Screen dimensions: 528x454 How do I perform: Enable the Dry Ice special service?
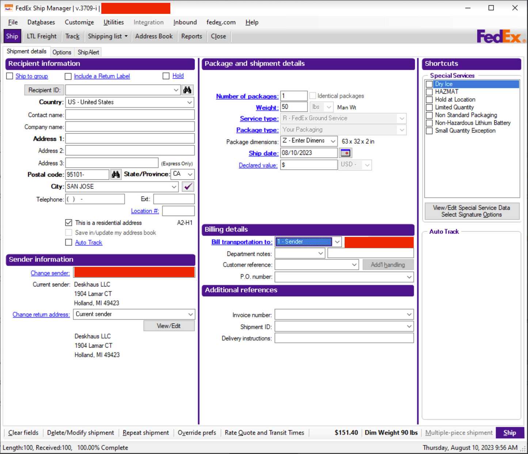pos(429,84)
